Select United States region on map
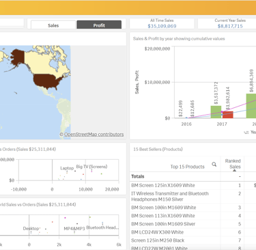This screenshot has width=256, height=250. click(x=48, y=81)
